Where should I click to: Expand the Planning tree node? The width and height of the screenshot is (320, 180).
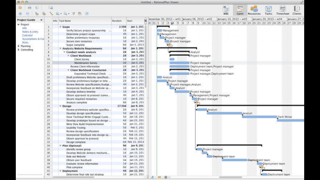point(18,46)
